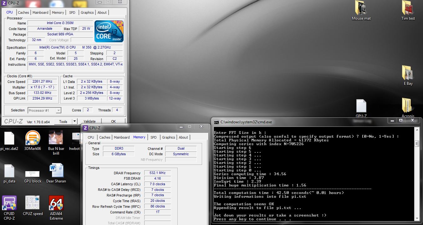Image resolution: width=423 pixels, height=225 pixels.
Task: Click the cmd window vertical scrollbar
Action: [x=416, y=174]
